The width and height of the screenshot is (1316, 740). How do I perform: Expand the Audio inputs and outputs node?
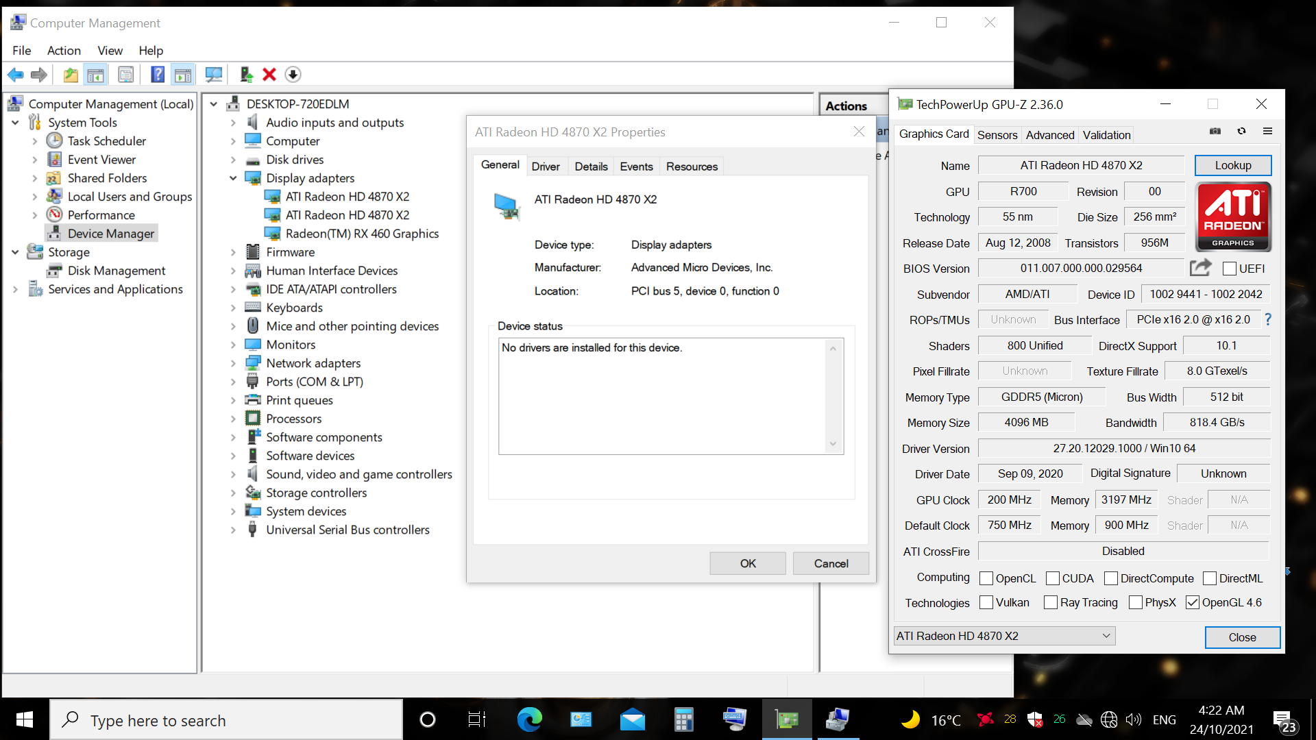click(x=233, y=123)
